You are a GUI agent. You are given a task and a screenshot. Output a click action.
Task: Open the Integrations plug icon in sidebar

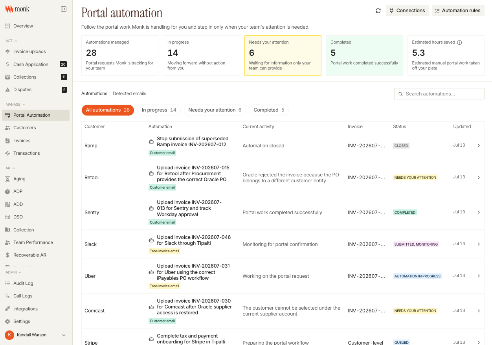point(7,309)
